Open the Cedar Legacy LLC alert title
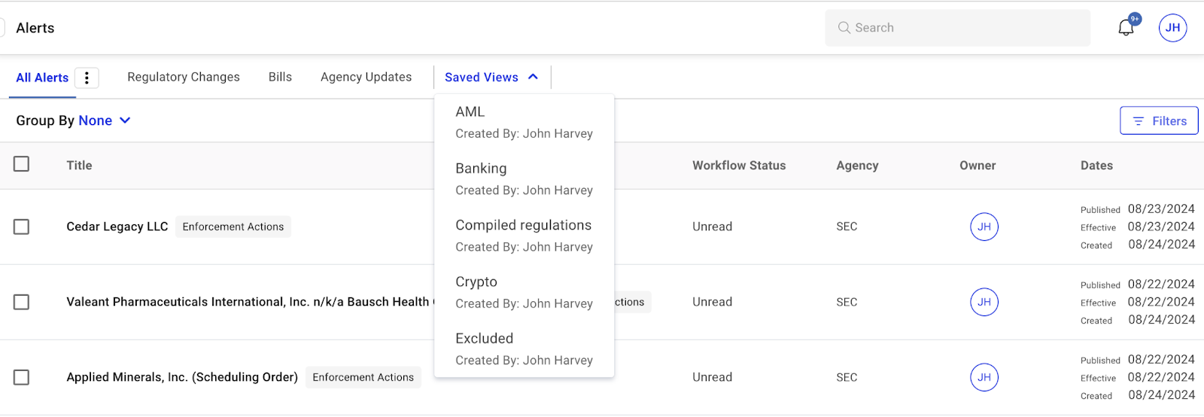The image size is (1204, 417). point(117,227)
